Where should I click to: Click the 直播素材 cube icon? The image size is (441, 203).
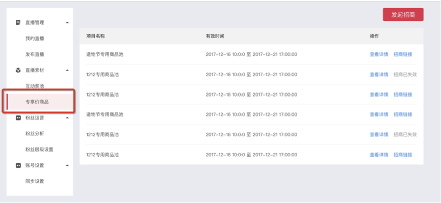(18, 70)
